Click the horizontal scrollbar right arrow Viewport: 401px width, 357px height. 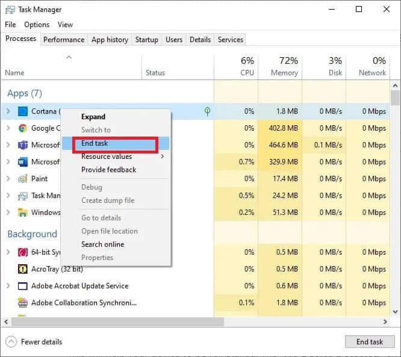coord(385,321)
